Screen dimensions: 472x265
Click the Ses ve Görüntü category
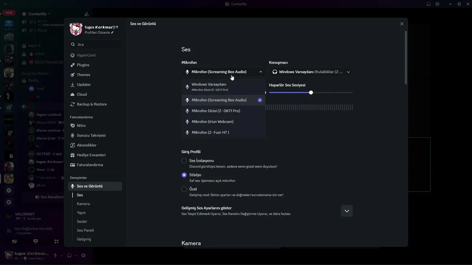[x=95, y=186]
